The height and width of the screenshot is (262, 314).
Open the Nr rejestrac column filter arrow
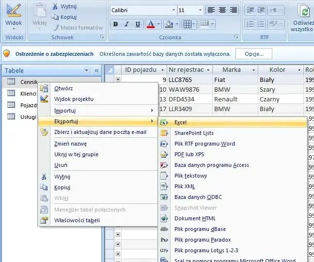(x=208, y=70)
